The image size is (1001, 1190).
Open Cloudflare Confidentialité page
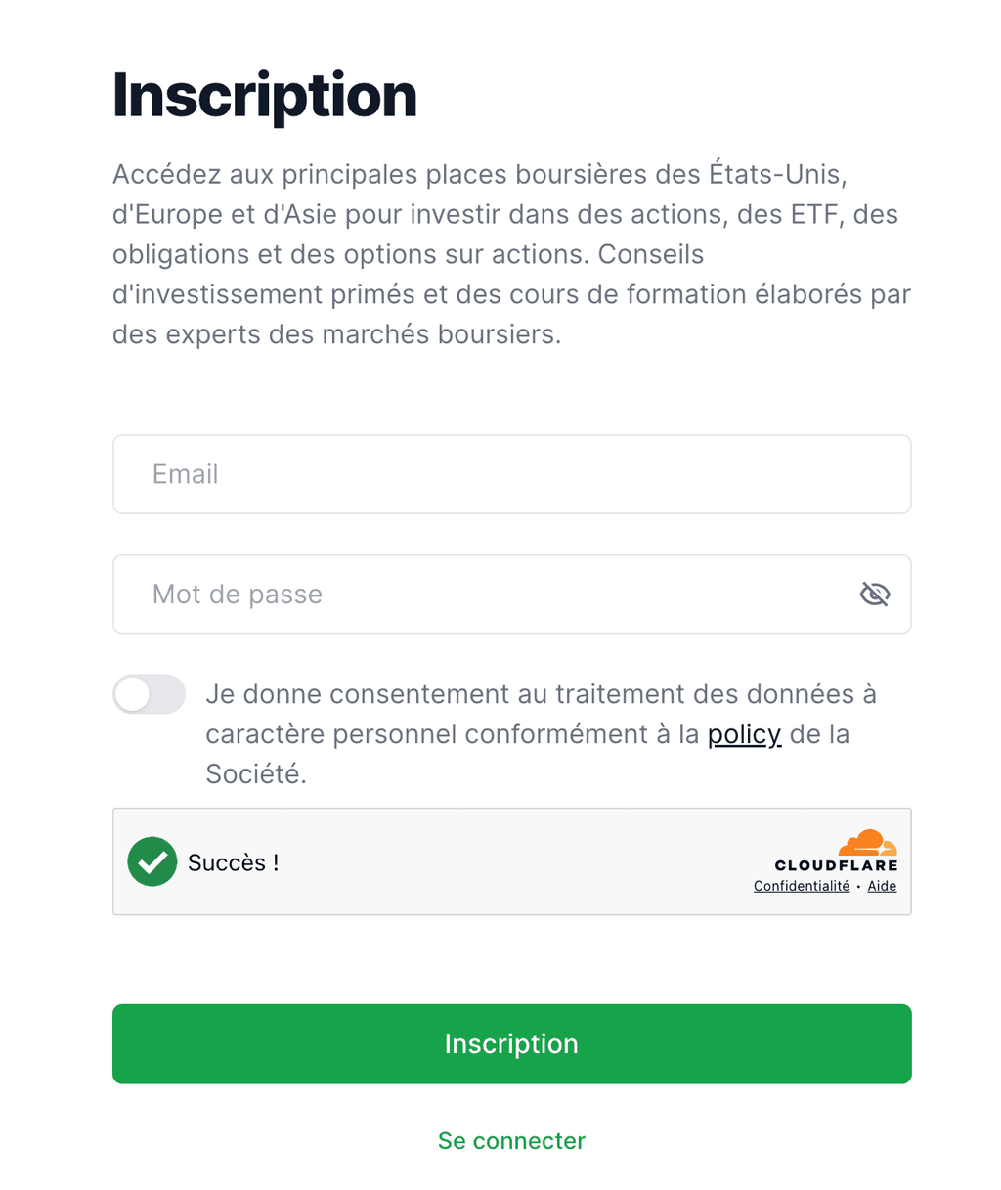802,886
